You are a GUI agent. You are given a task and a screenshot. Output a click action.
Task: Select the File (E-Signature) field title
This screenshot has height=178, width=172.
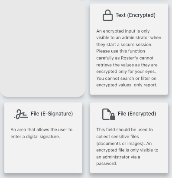tap(52, 114)
